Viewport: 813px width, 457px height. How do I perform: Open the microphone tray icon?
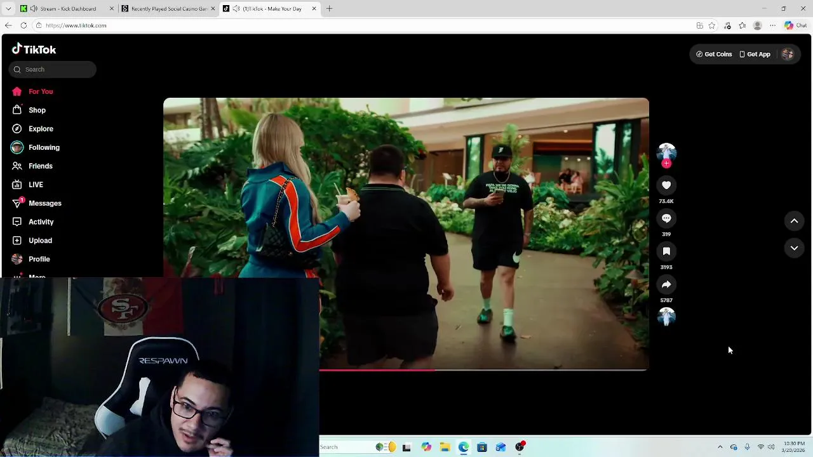pos(747,447)
